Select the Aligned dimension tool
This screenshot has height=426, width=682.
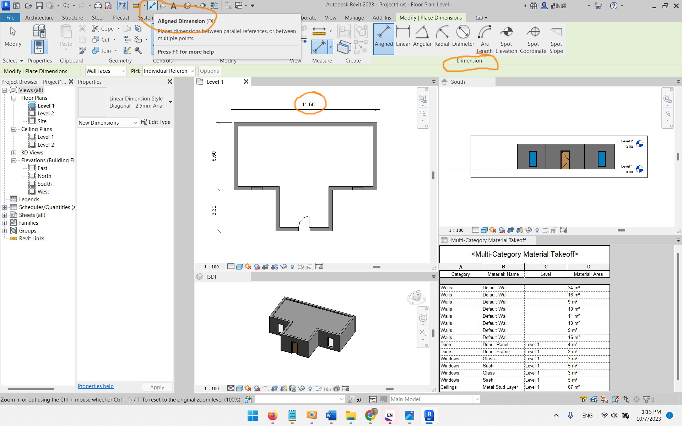[x=384, y=39]
